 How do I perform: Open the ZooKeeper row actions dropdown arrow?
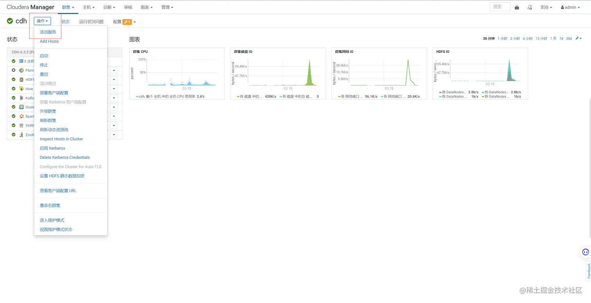click(x=114, y=135)
